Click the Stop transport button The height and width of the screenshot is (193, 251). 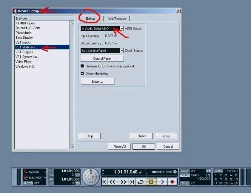point(151,182)
